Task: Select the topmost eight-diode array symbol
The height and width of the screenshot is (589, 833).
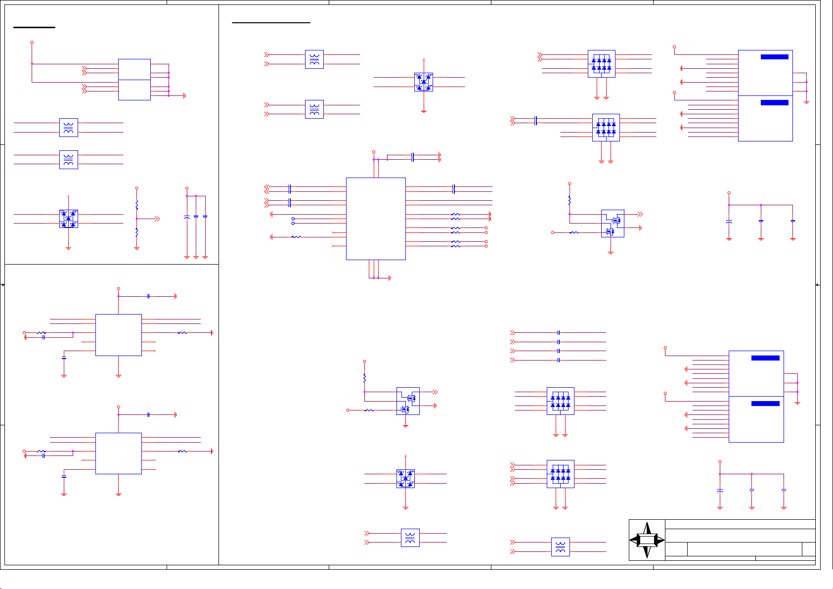Action: point(602,64)
